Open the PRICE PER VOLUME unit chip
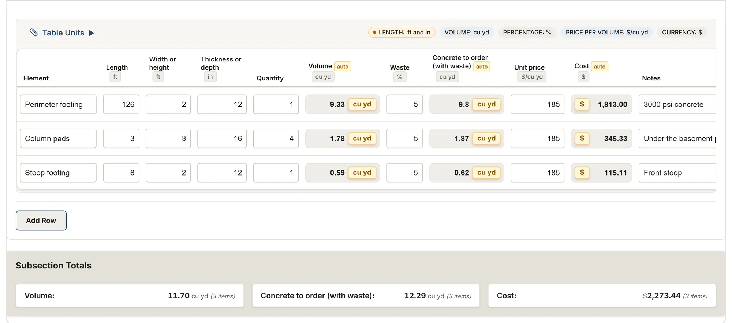Viewport: 732px width, 323px height. (x=606, y=32)
